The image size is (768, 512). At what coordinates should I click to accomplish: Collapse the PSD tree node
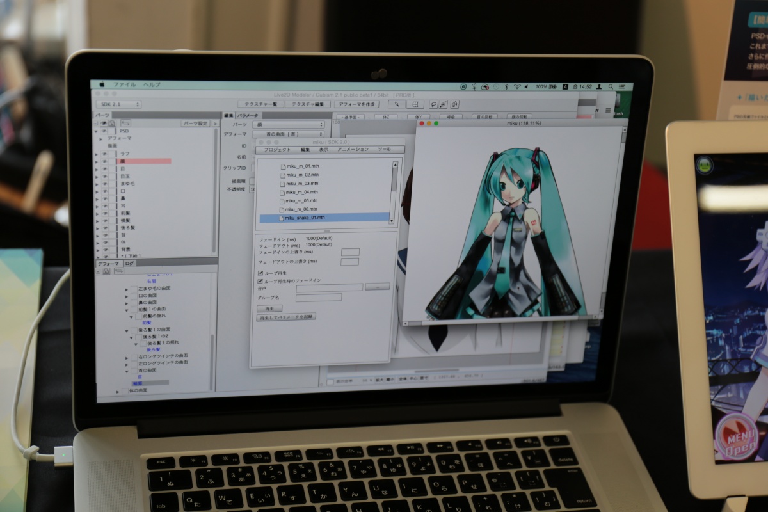point(96,131)
